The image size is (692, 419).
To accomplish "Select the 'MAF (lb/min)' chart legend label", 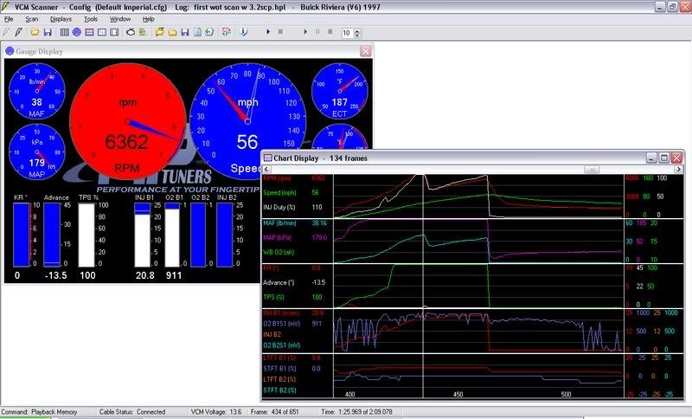I will click(x=279, y=223).
